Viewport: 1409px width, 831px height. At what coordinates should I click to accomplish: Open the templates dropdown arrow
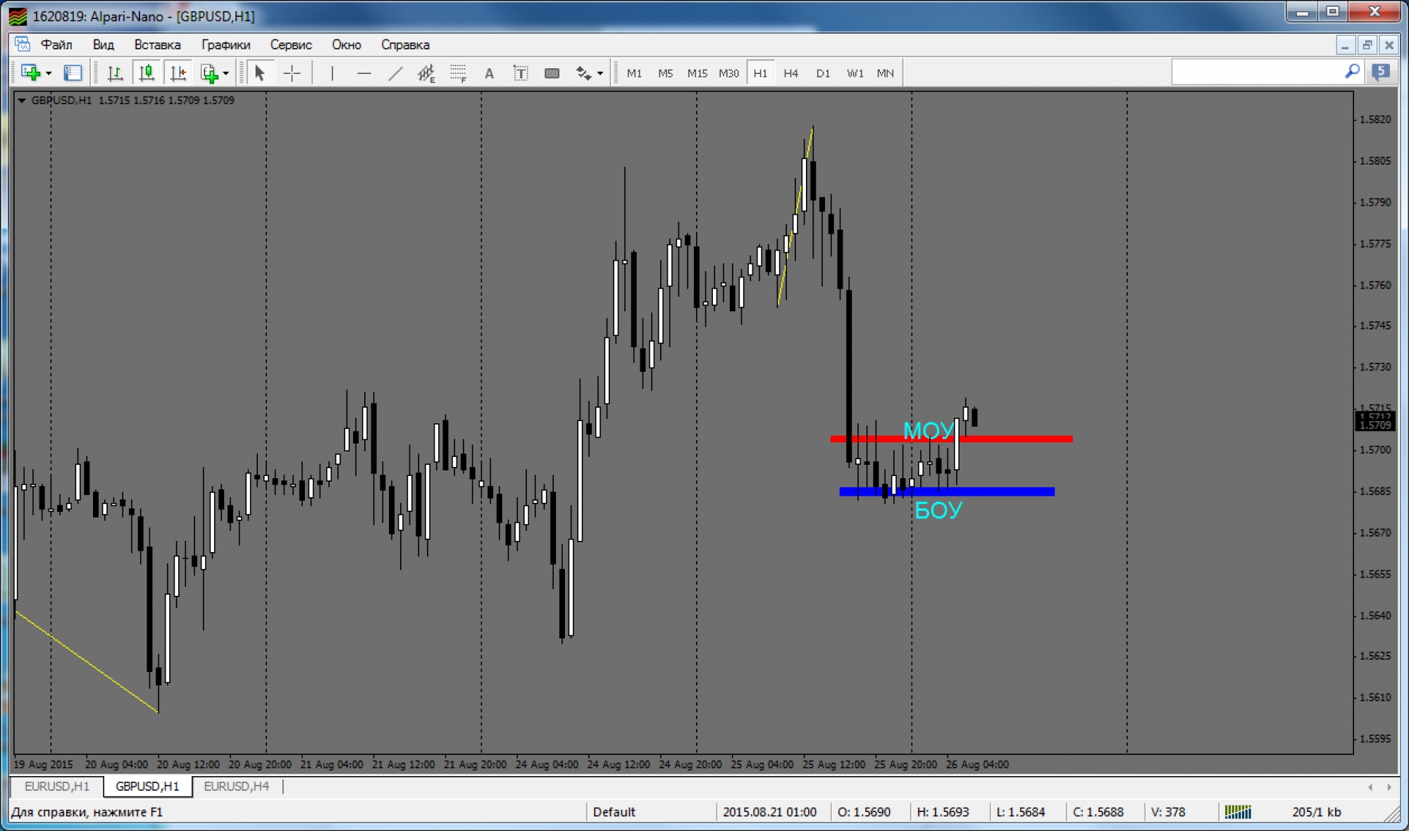click(x=225, y=73)
